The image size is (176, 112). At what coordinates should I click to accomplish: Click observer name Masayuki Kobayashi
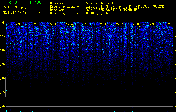tap(100, 3)
